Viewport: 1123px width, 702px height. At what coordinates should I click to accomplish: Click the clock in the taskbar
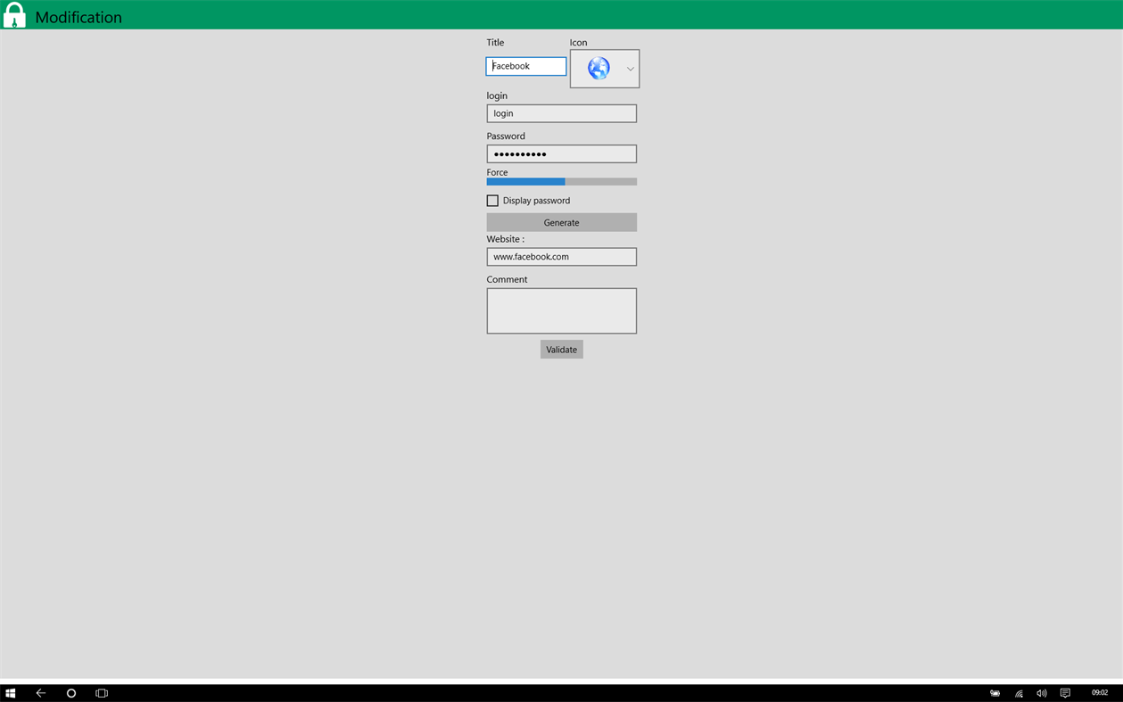(x=1102, y=692)
